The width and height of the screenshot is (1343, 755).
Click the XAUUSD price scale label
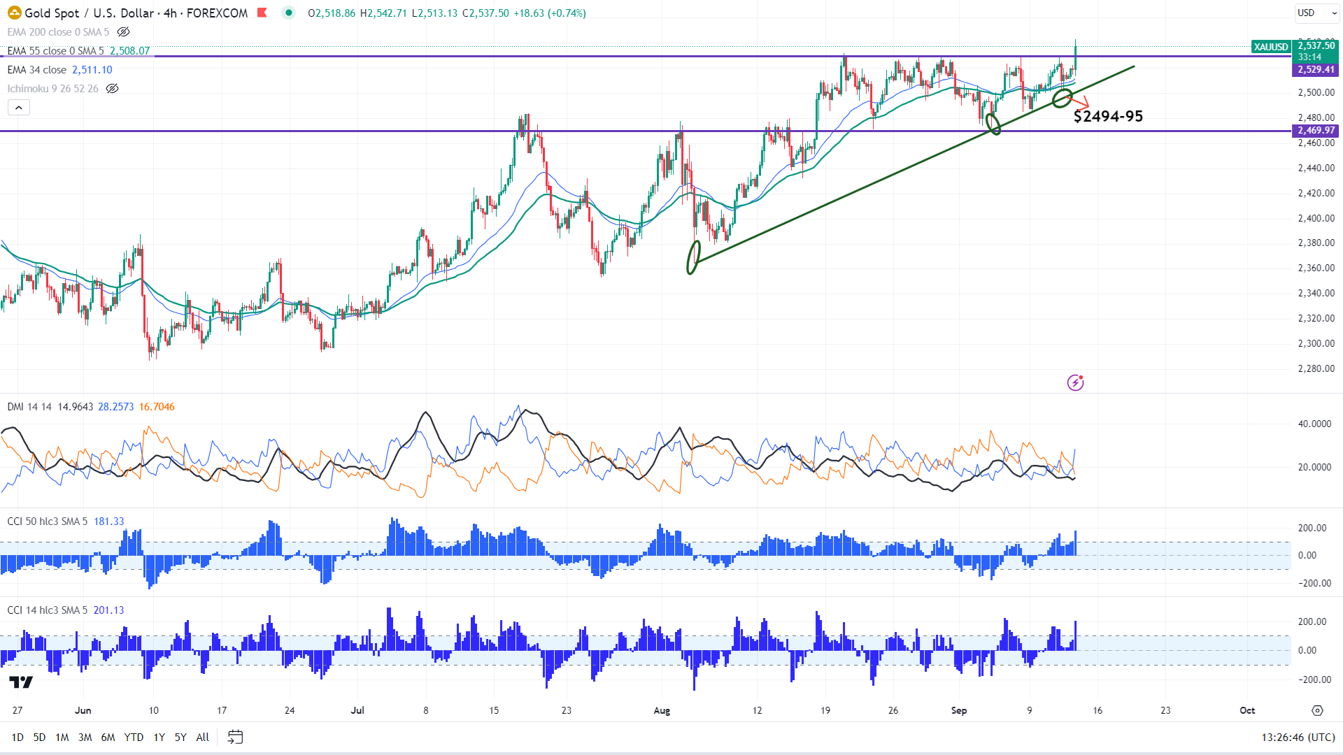click(x=1270, y=47)
